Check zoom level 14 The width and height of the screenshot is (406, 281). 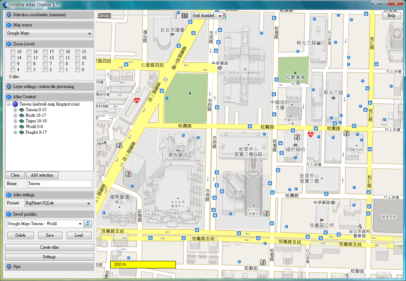click(13, 58)
